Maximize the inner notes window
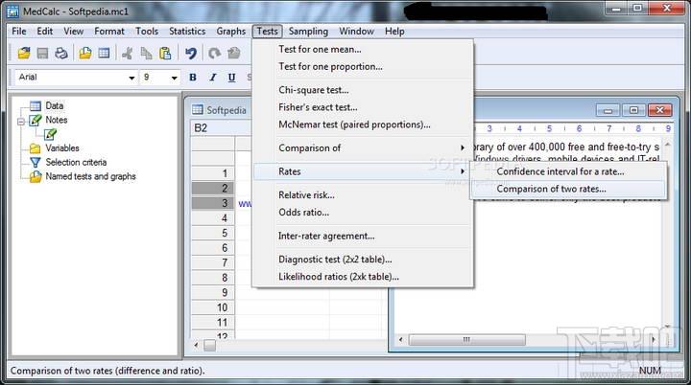 [633, 110]
